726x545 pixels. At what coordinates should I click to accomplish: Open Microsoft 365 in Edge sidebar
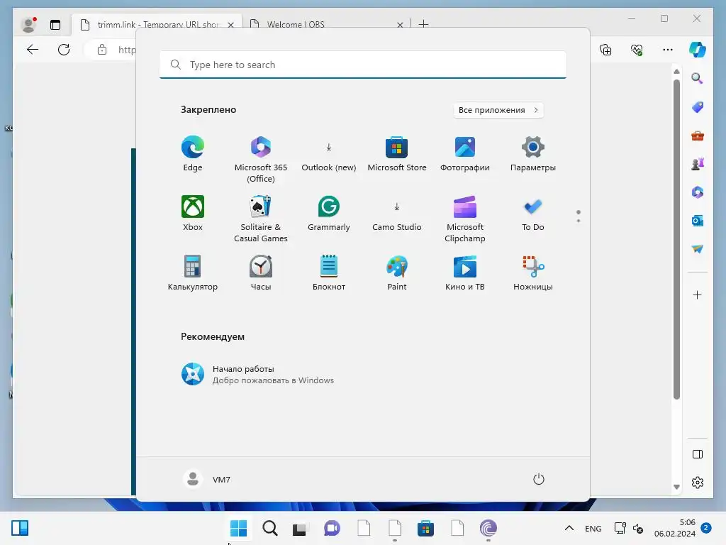(x=698, y=192)
